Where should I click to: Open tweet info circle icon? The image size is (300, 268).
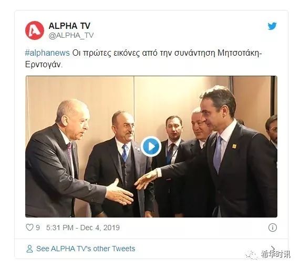point(273,228)
